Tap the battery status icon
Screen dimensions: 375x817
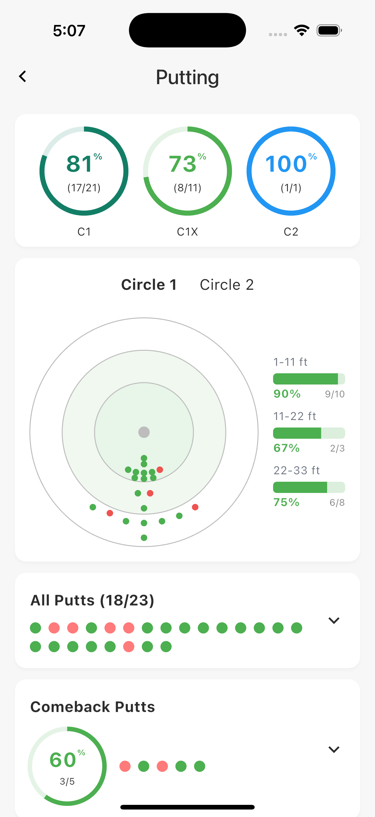point(329,31)
